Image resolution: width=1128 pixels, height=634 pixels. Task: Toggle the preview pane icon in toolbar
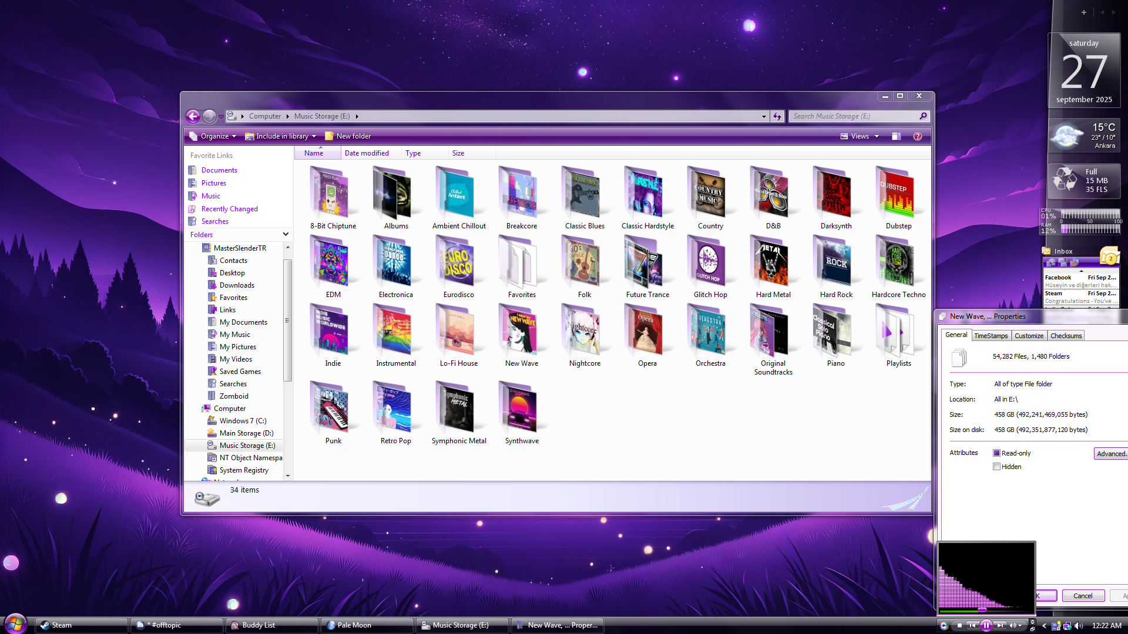(896, 136)
